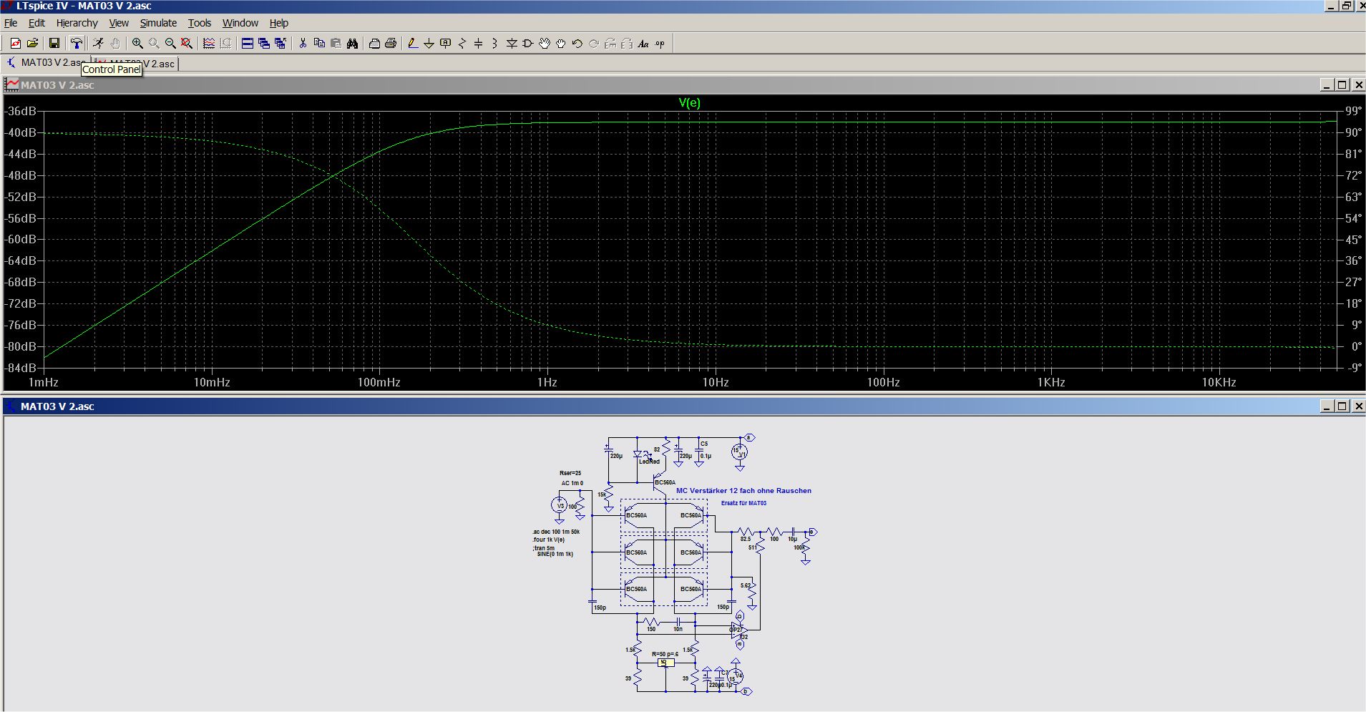Switch to the first MAT03 V 2.asc schematic tab
This screenshot has height=712, width=1366.
[44, 63]
